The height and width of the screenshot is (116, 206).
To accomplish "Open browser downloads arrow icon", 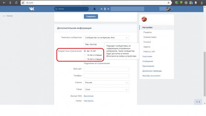I will 202,3.
